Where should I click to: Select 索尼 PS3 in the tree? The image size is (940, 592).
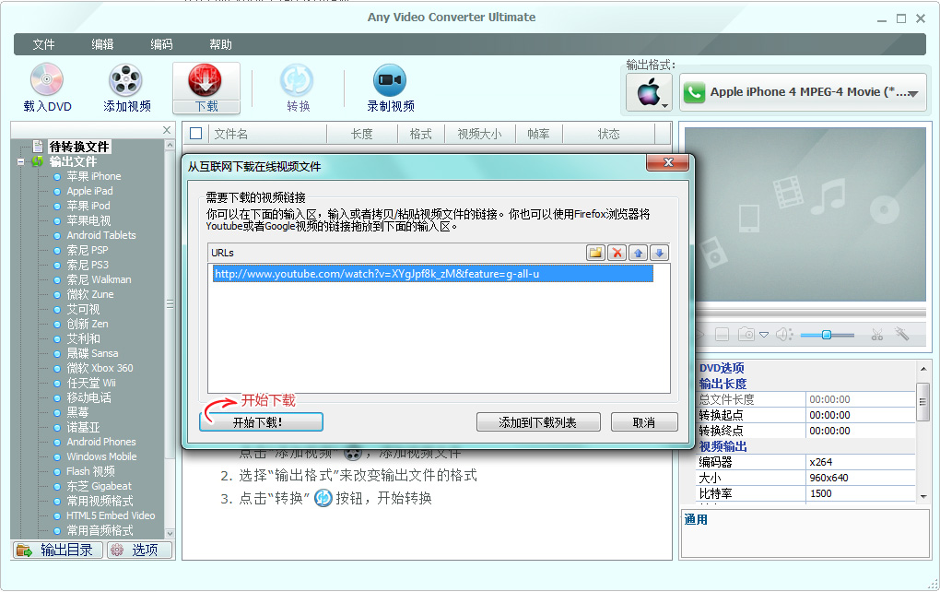click(x=88, y=265)
